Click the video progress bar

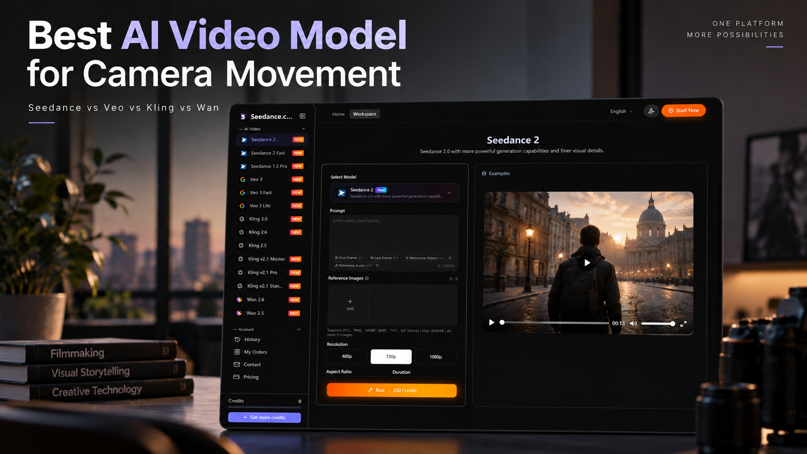555,323
